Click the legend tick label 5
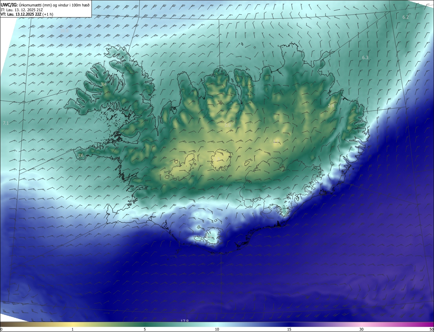This screenshot has height=332, width=434. (x=145, y=329)
